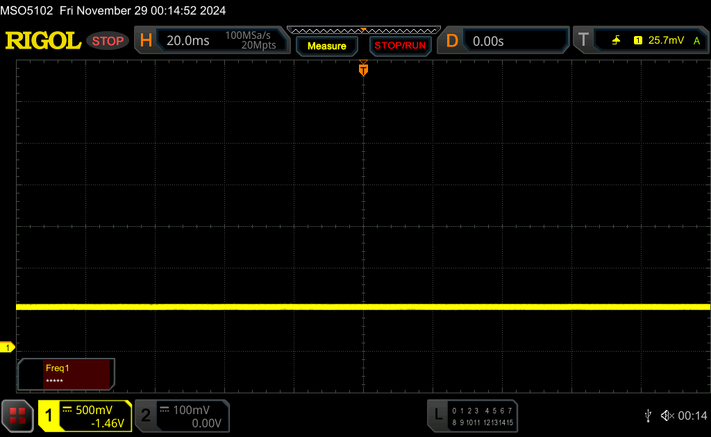Viewport: 711px width, 437px height.
Task: Click the rising edge trigger icon
Action: coord(616,41)
